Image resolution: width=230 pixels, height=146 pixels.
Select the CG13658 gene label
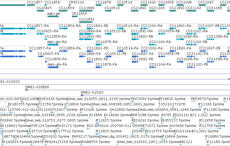click(x=166, y=2)
